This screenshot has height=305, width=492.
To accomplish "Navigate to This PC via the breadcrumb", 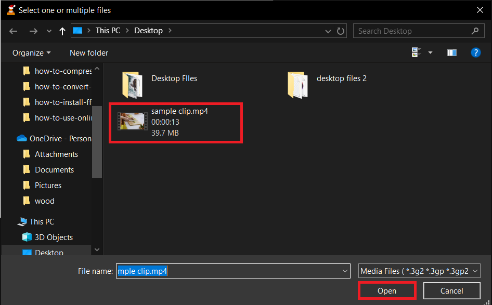I will (108, 30).
